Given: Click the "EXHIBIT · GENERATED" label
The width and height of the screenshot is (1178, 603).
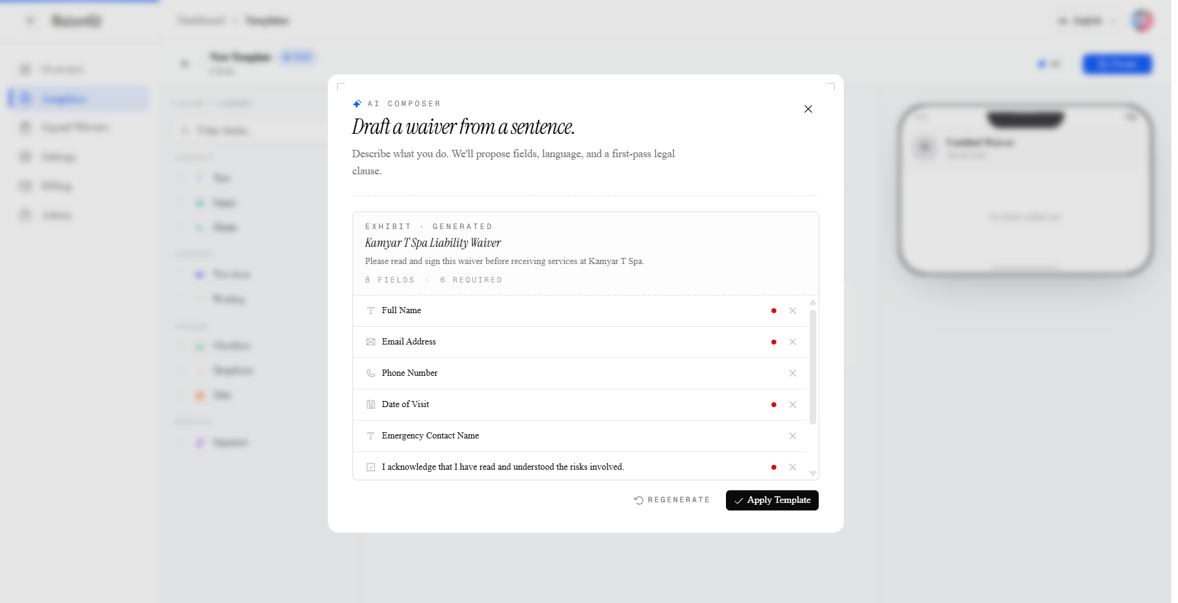Looking at the screenshot, I should coord(429,227).
